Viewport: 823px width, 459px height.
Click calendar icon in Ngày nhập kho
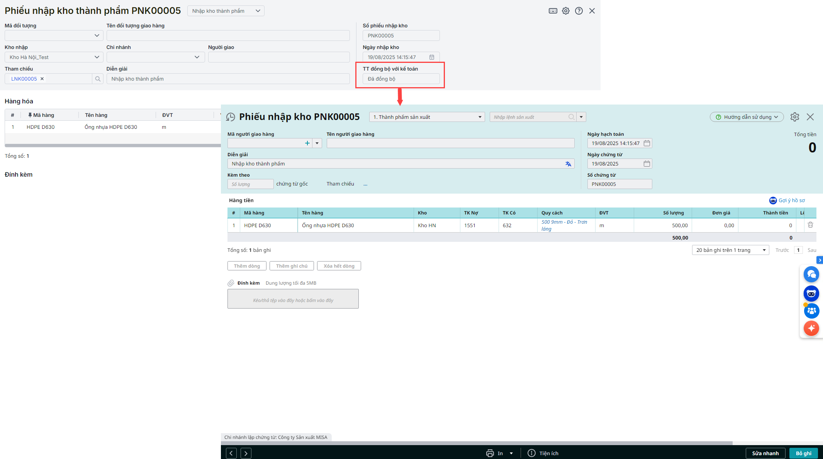(x=432, y=57)
